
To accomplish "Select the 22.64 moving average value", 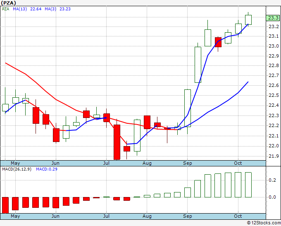I will [x=36, y=9].
